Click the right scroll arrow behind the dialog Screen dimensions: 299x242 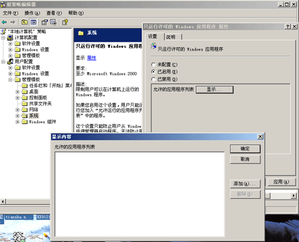pyautogui.click(x=294, y=196)
